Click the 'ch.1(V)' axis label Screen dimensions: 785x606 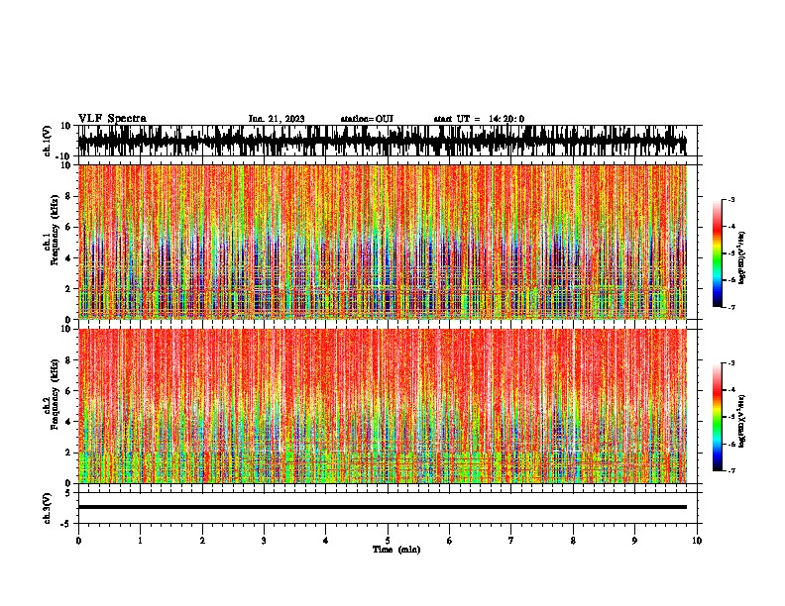48,142
